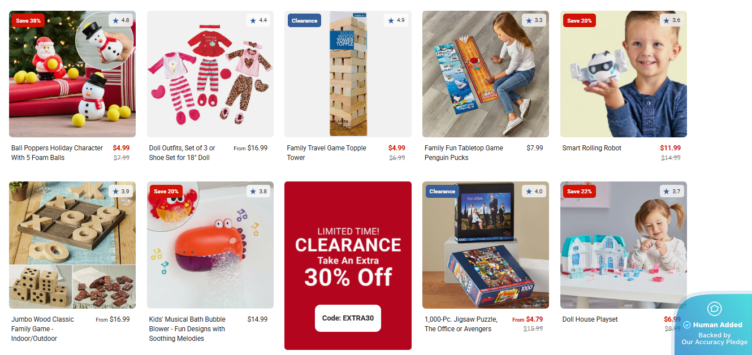Click the Clearance badge on Topple Tower
752x355 pixels.
[x=304, y=20]
